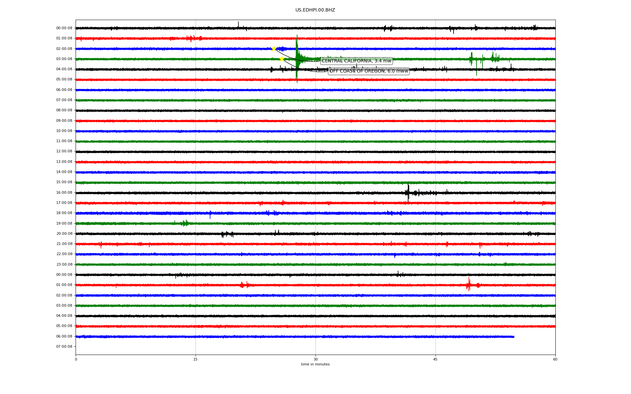Screen dimensions: 631x394
Task: Click the 'time in minutes' axis label
Action: (x=315, y=364)
